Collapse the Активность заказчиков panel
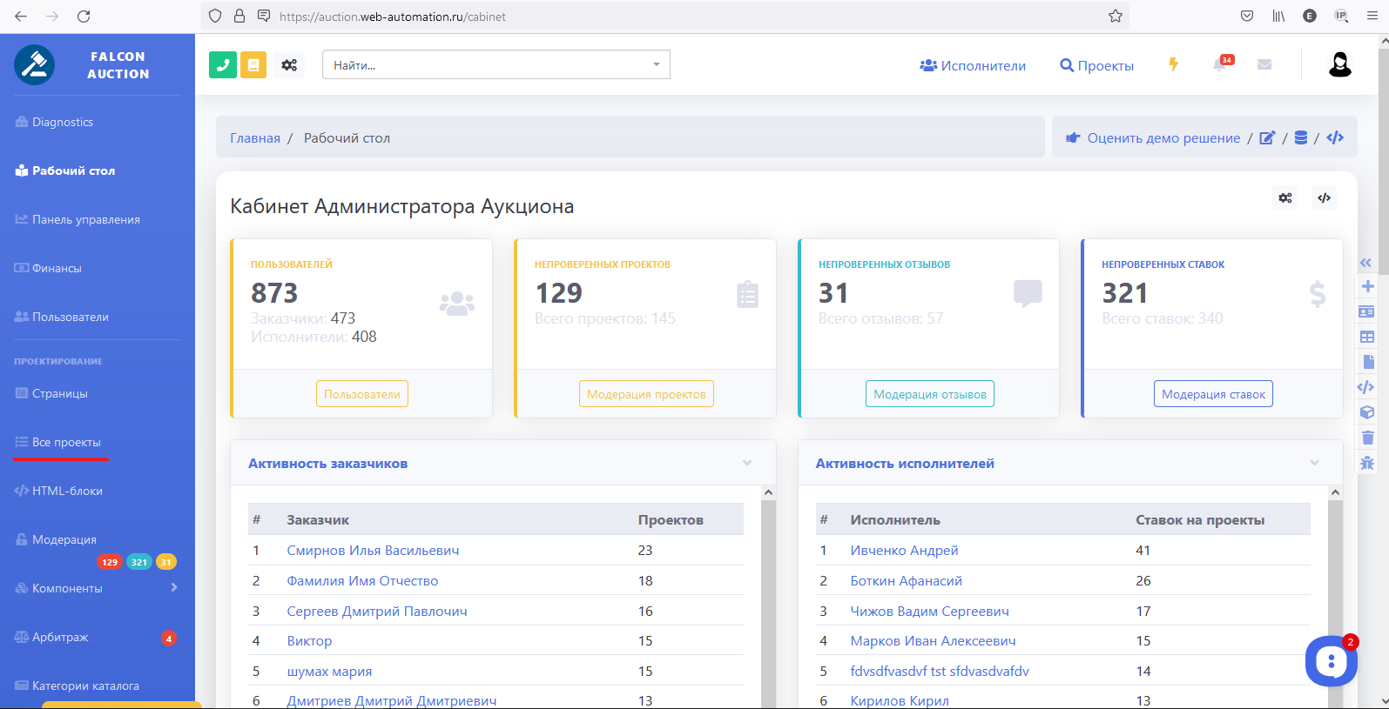Image resolution: width=1389 pixels, height=709 pixels. click(x=747, y=464)
